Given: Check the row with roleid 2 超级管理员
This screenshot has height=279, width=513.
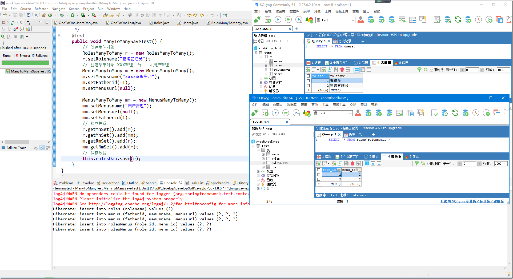Looking at the screenshot, I should click(308, 86).
